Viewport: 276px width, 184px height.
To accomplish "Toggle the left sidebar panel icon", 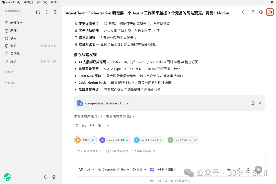I will 38,12.
